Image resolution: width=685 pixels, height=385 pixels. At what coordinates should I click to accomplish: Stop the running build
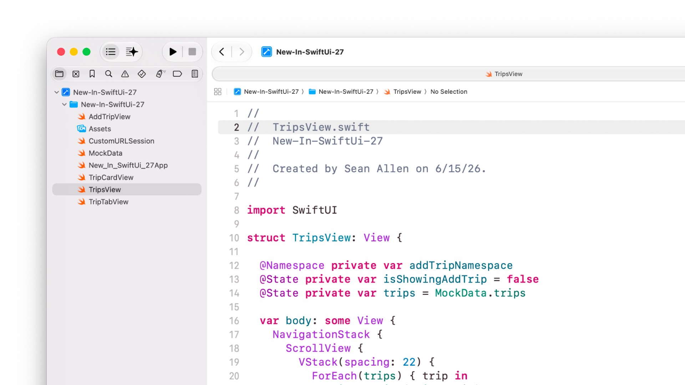pyautogui.click(x=192, y=52)
